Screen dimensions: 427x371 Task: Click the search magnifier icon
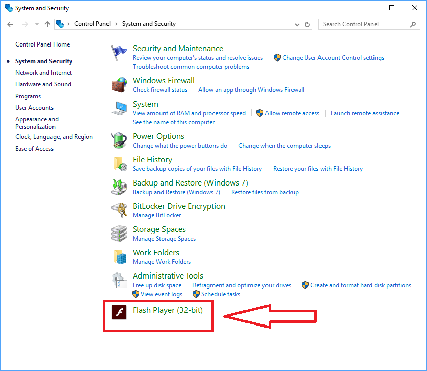[x=413, y=24]
